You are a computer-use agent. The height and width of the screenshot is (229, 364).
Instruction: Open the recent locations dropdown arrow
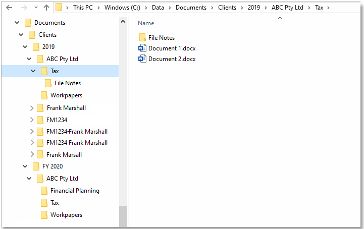[36, 8]
